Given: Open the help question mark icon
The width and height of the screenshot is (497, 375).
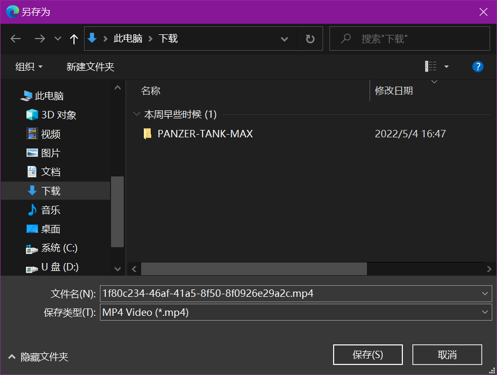Looking at the screenshot, I should pyautogui.click(x=477, y=67).
